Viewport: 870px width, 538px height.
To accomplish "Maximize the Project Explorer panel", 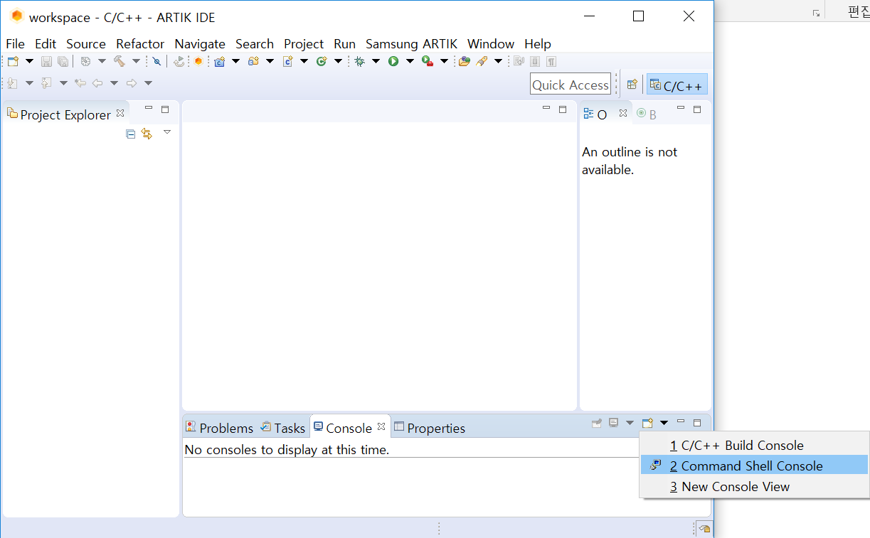I will coord(165,109).
